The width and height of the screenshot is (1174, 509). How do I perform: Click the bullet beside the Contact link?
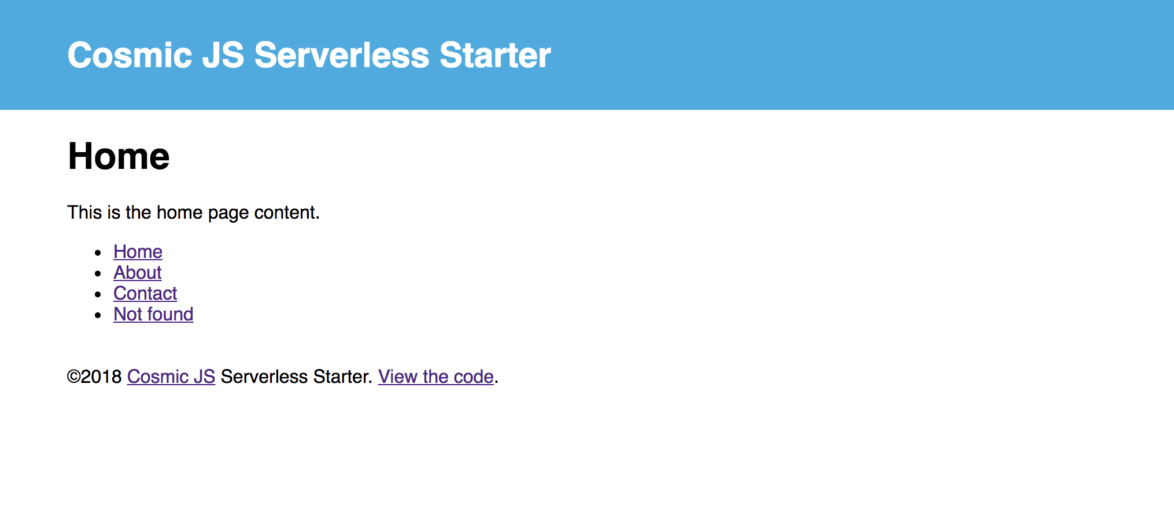pos(98,294)
